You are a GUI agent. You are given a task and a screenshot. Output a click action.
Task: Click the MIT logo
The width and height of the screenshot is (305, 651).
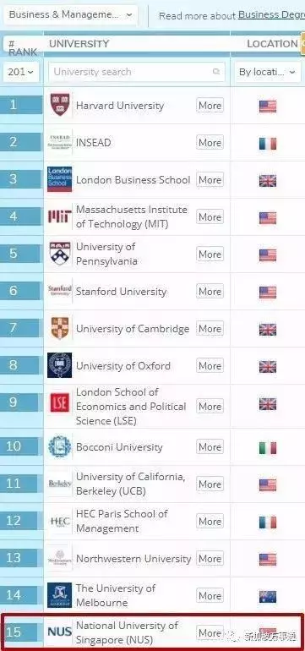click(x=59, y=216)
